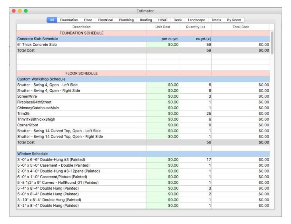Click quantity 25 for Trim25
The width and height of the screenshot is (291, 224).
[x=209, y=114]
